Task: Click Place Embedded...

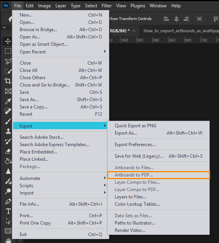Action: coord(60,152)
